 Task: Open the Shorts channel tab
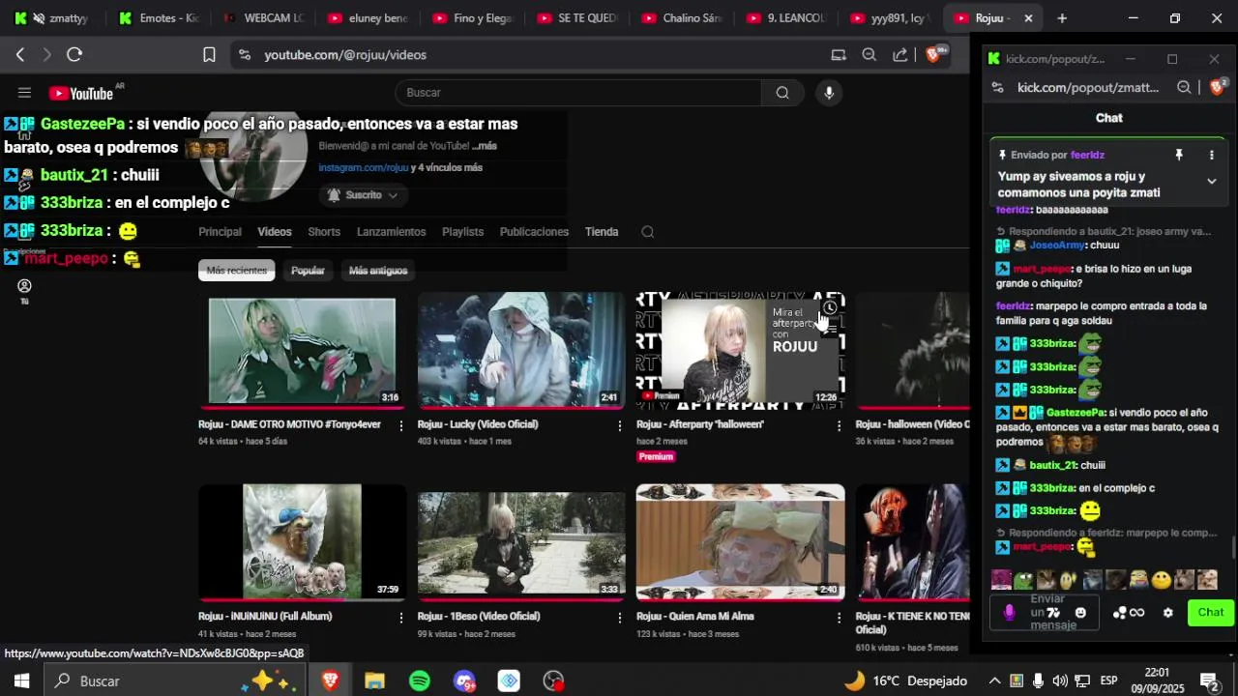[324, 232]
